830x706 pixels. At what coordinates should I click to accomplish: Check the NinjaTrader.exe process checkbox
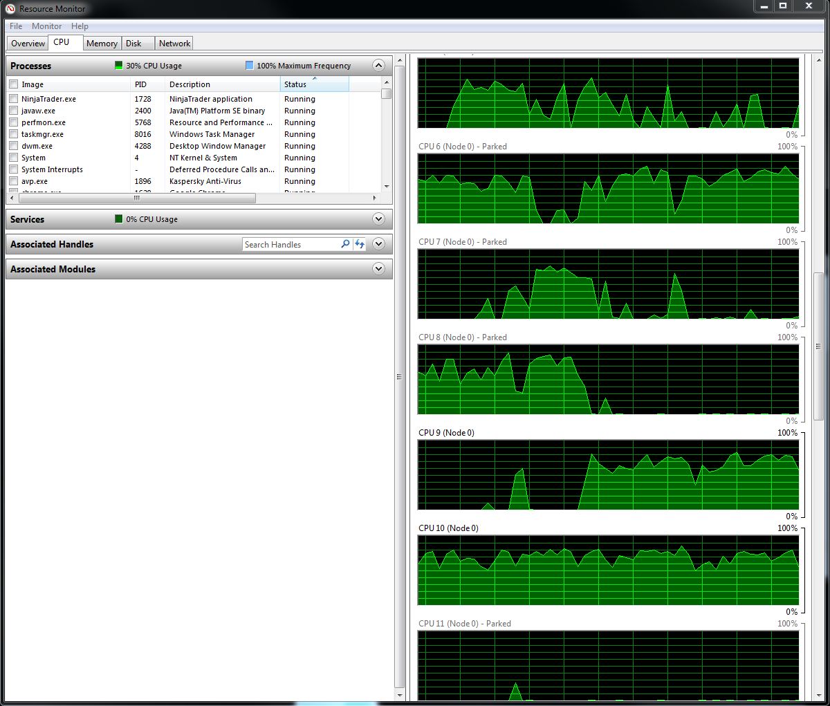[13, 99]
